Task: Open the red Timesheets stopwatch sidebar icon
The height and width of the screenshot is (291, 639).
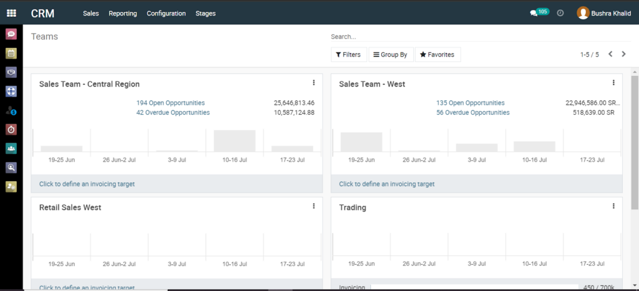Action: (x=11, y=130)
